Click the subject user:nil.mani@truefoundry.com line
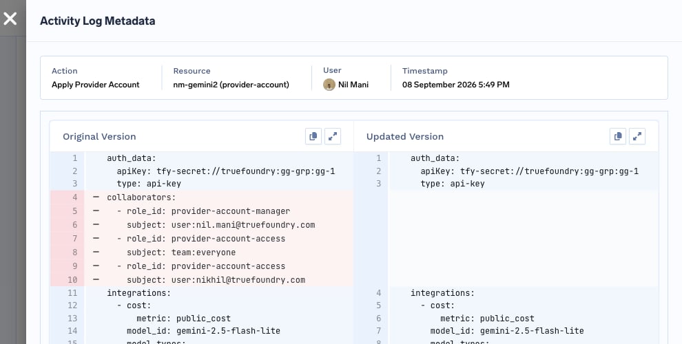 point(221,225)
